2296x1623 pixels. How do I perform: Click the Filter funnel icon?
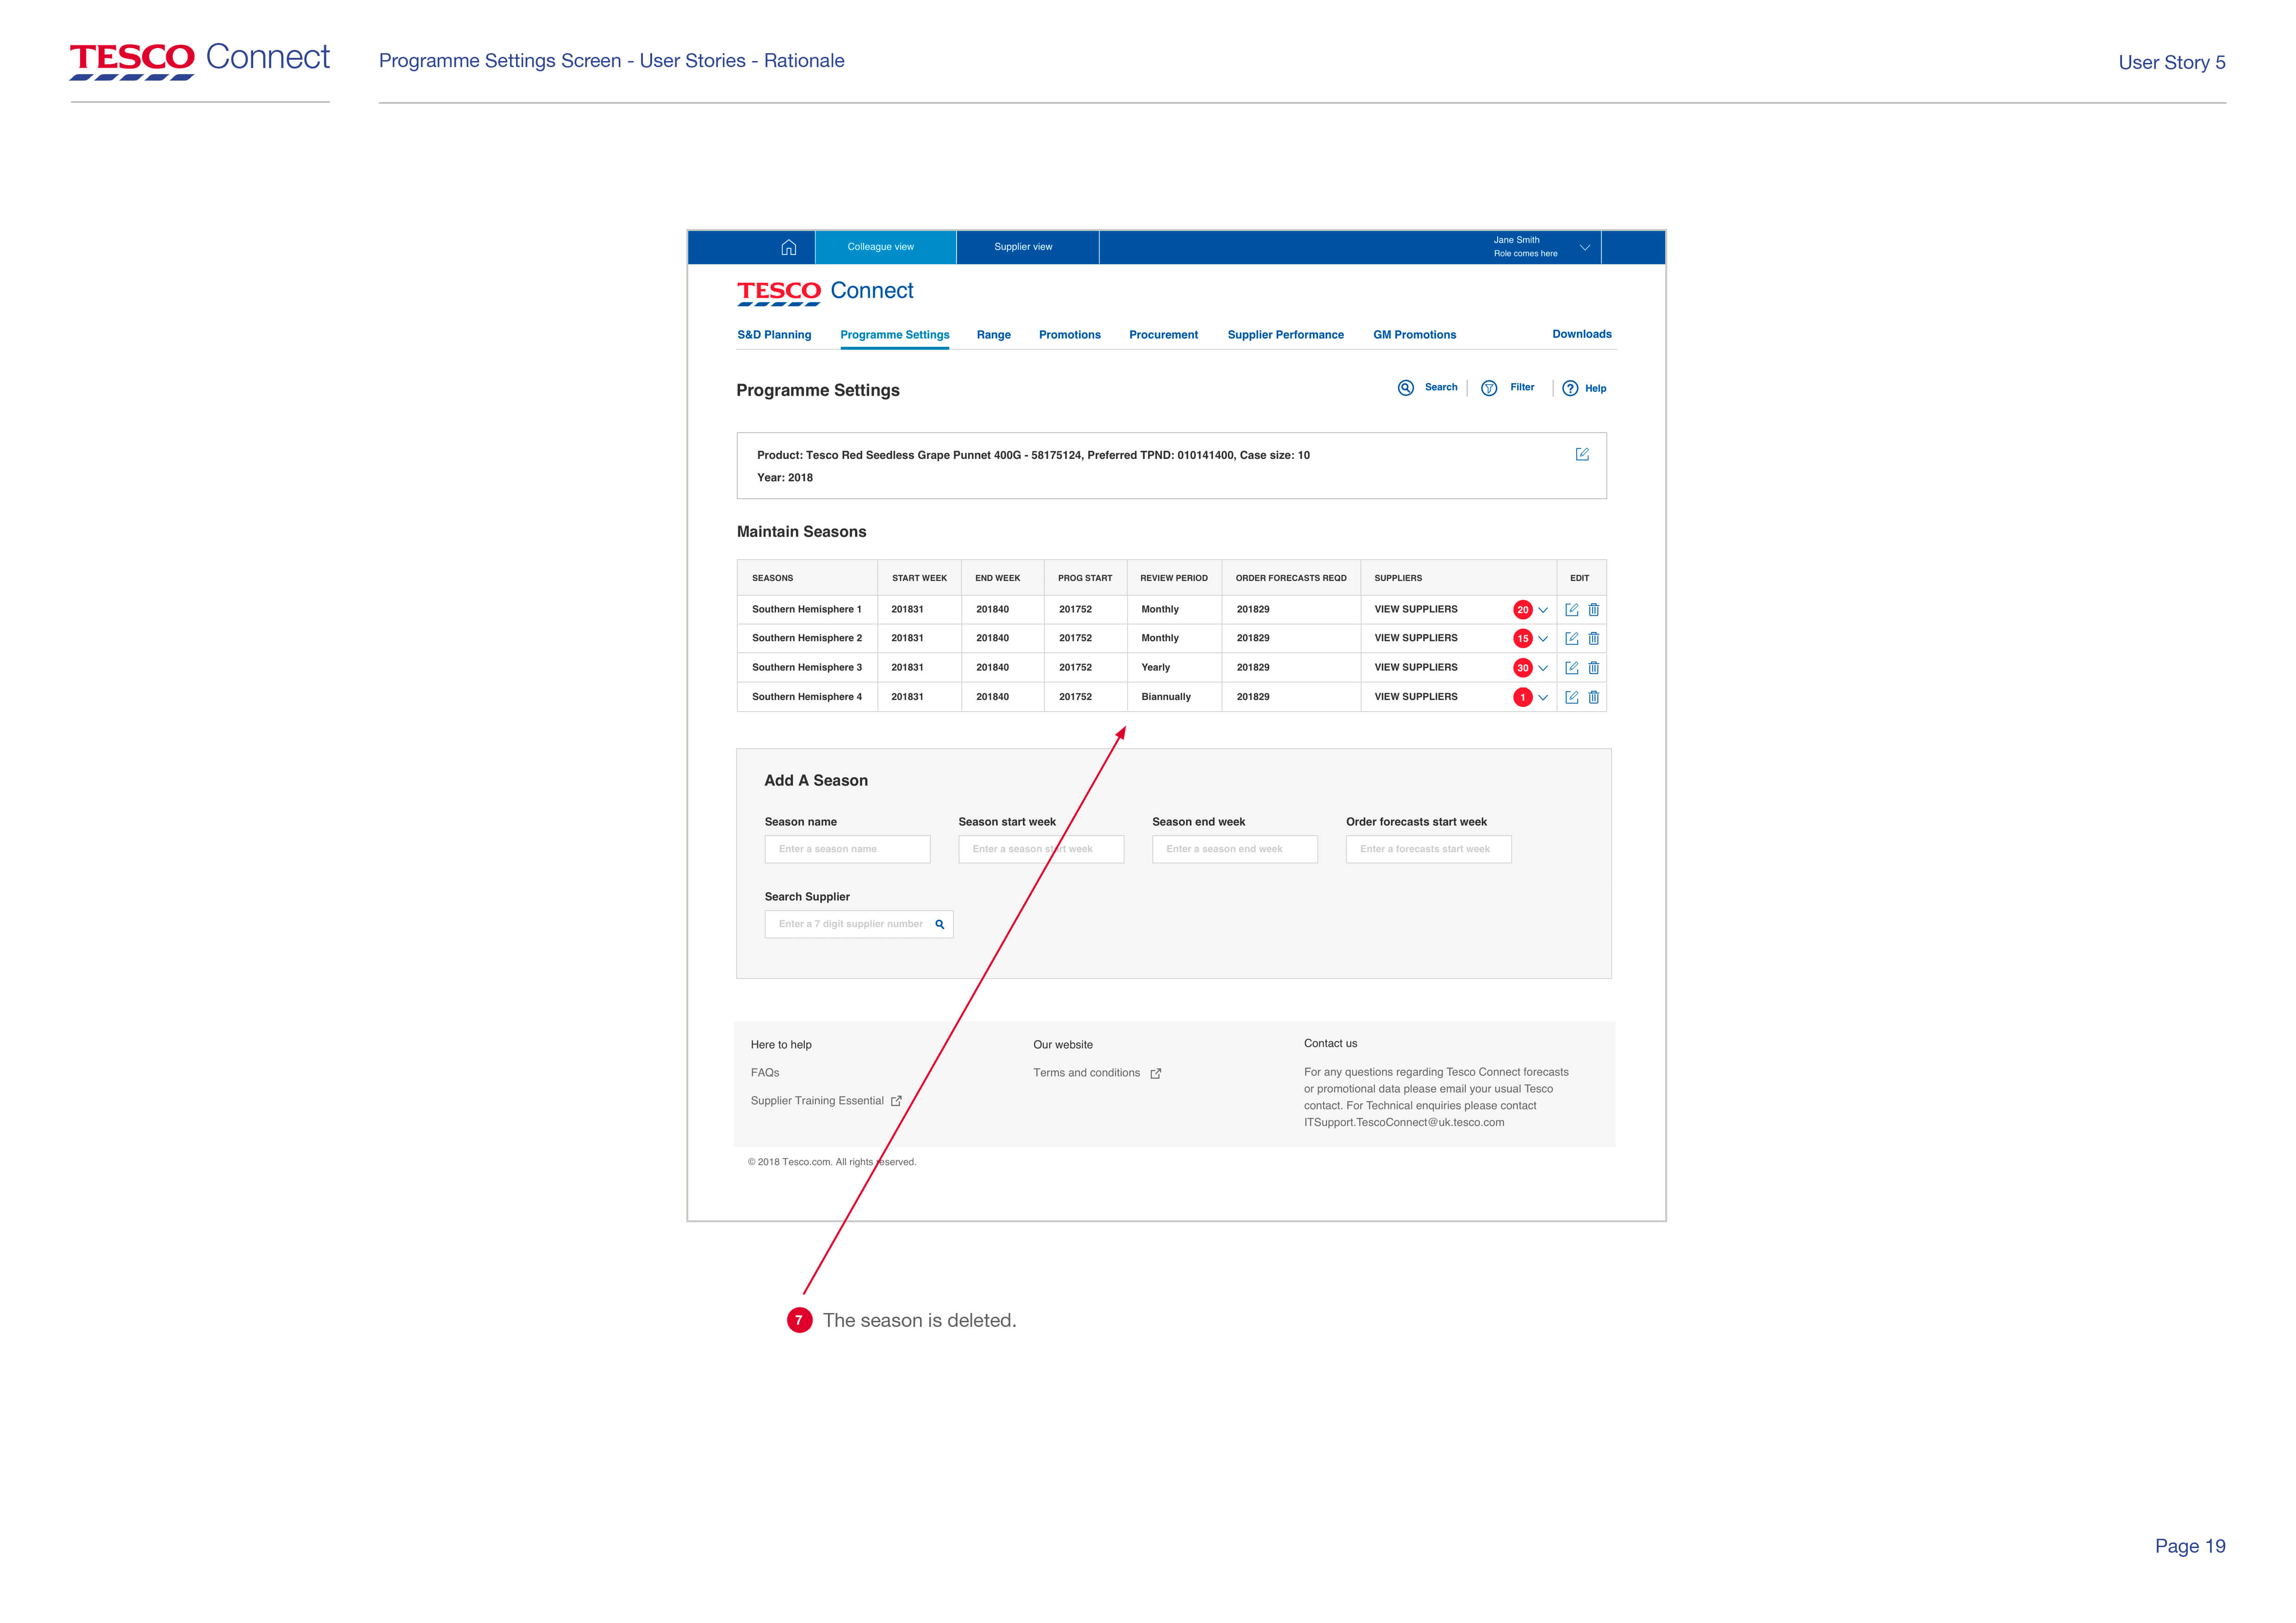pyautogui.click(x=1489, y=388)
